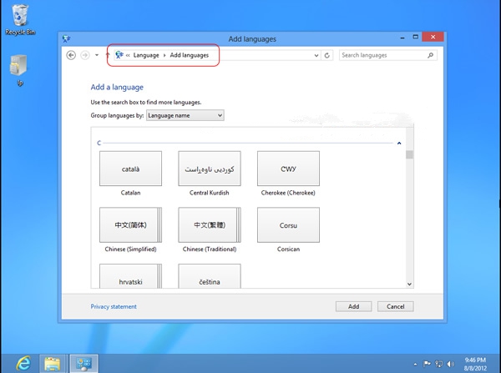
Task: Click the Add button
Action: pyautogui.click(x=353, y=306)
